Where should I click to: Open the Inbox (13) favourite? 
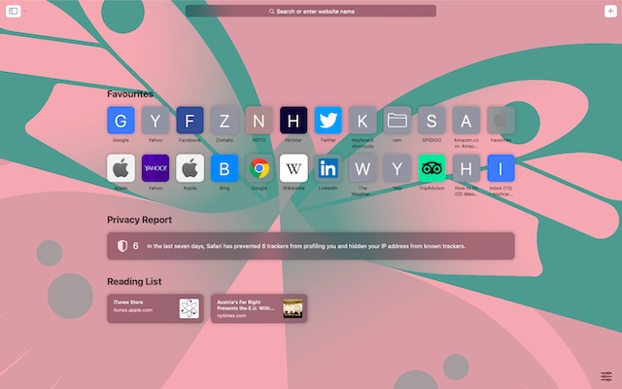pyautogui.click(x=501, y=168)
